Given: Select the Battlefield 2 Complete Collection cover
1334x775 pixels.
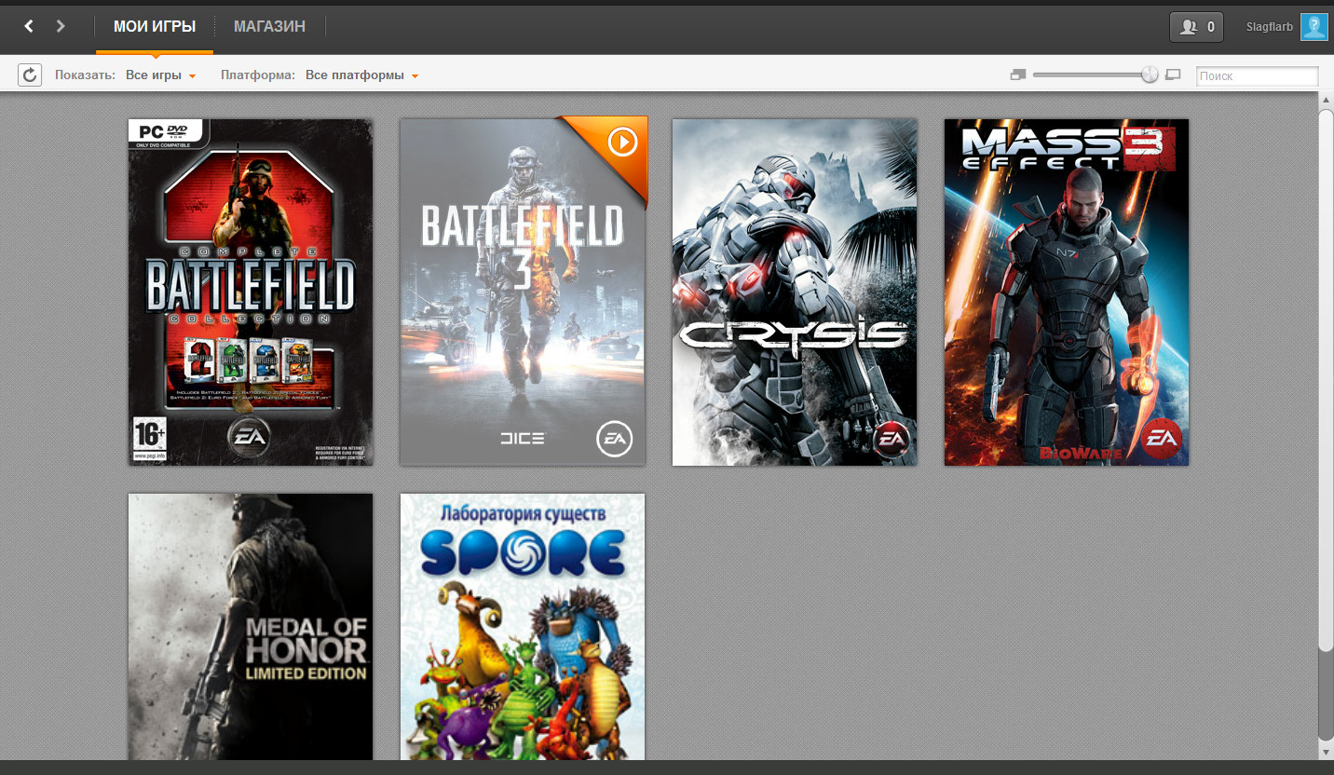Looking at the screenshot, I should (x=251, y=292).
